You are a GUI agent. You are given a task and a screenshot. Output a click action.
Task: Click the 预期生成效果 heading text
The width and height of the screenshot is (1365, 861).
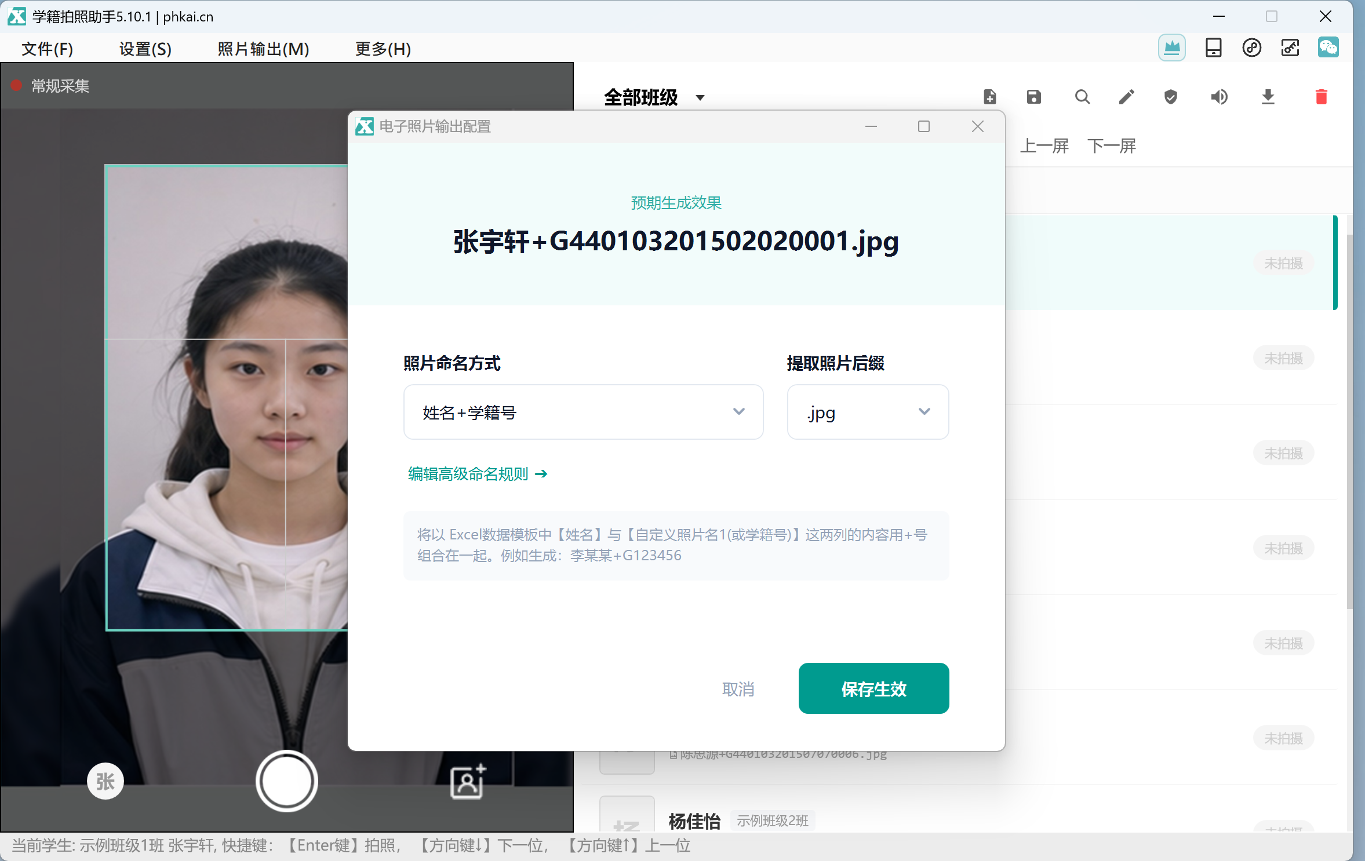click(676, 203)
